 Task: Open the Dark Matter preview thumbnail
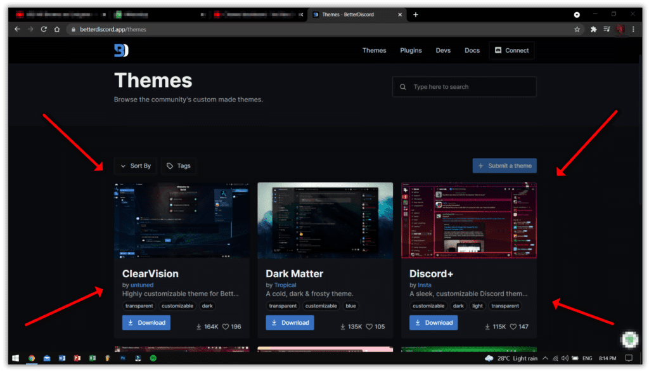(325, 220)
